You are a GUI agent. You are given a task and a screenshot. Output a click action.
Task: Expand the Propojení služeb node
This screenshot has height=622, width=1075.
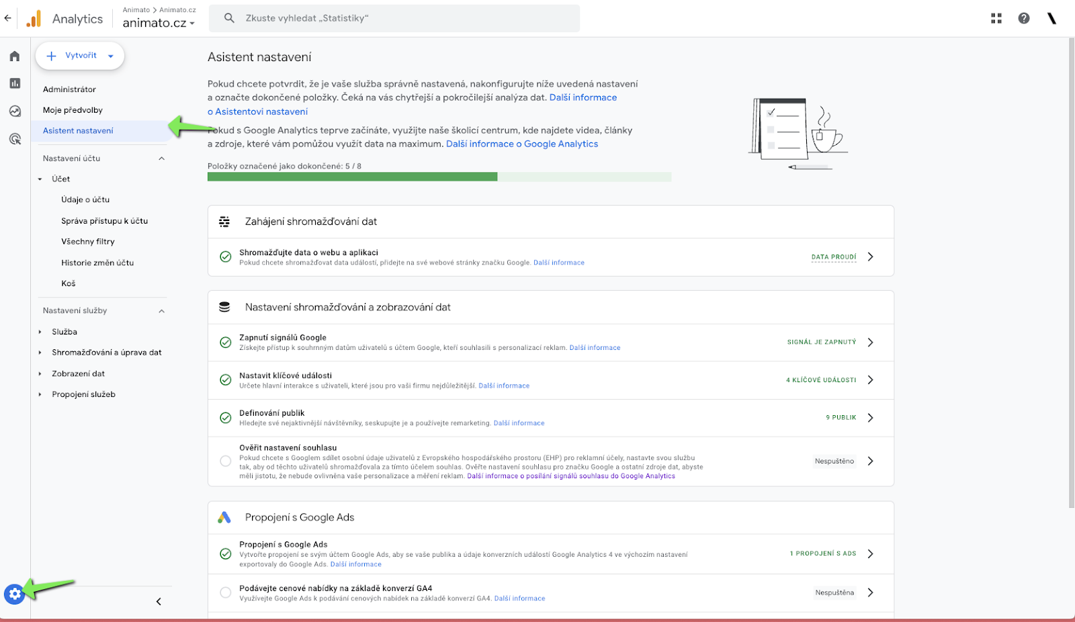[40, 395]
